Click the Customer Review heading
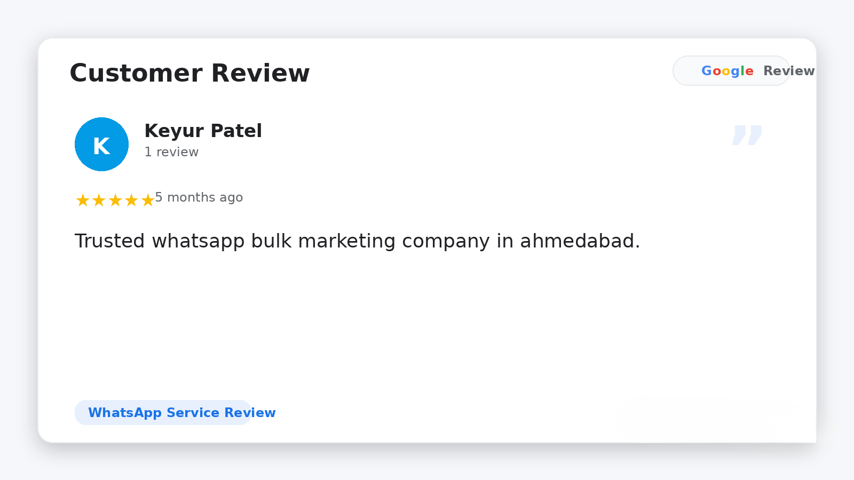The height and width of the screenshot is (480, 854). [x=190, y=73]
